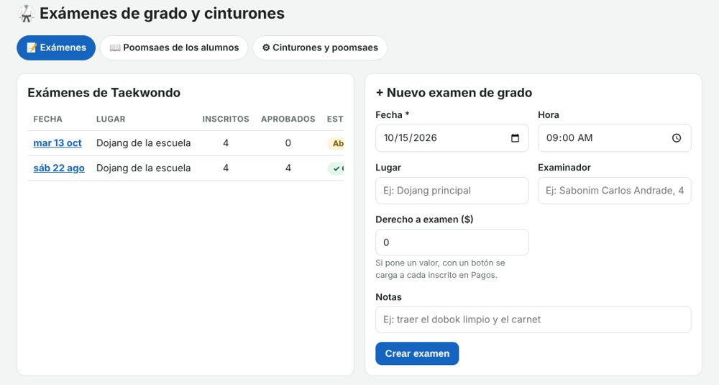Click the Crear examen button
719x385 pixels.
(417, 354)
